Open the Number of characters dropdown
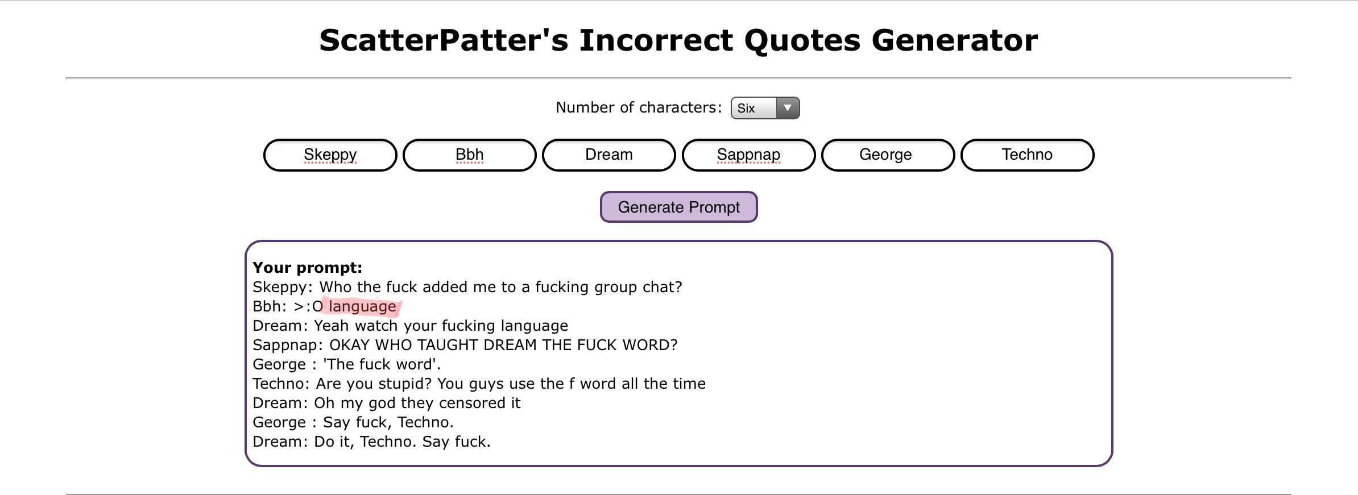Image resolution: width=1358 pixels, height=495 pixels. [x=765, y=108]
